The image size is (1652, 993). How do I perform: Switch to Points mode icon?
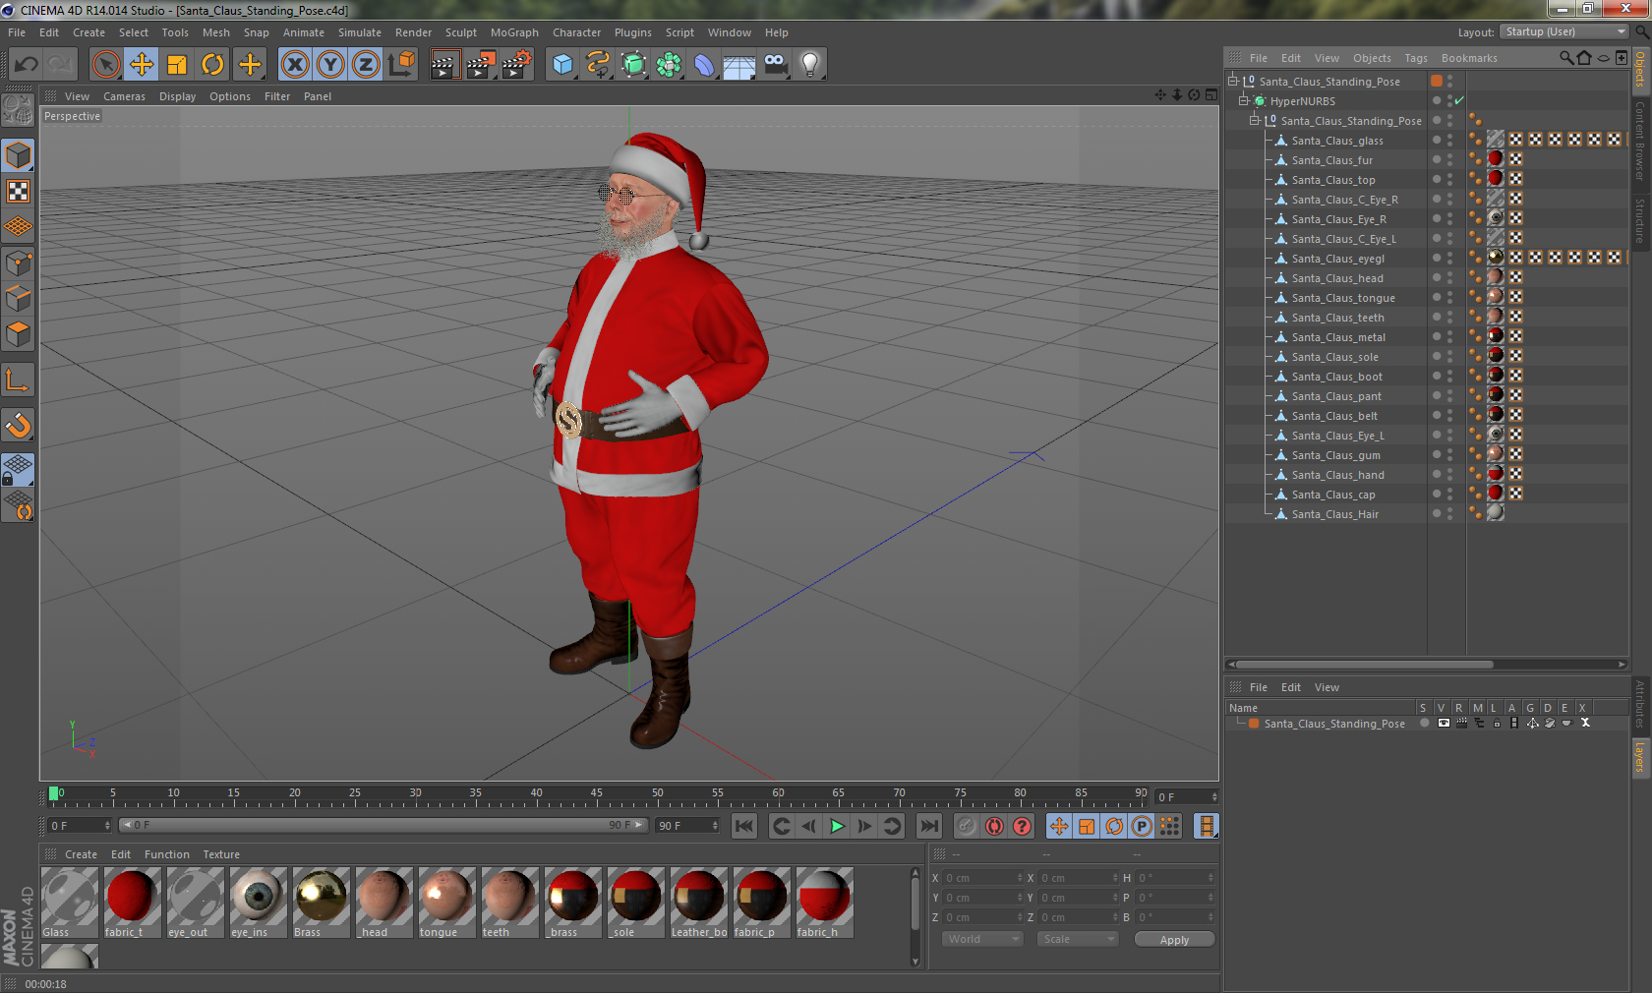(18, 263)
